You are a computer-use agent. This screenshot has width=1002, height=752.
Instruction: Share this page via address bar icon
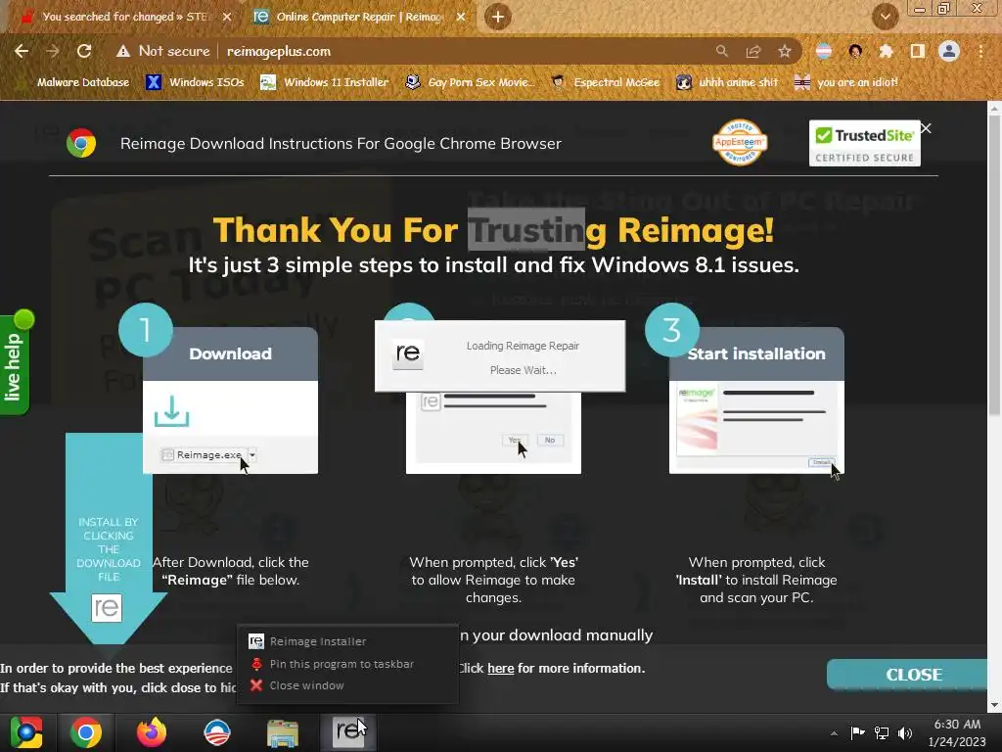[753, 51]
